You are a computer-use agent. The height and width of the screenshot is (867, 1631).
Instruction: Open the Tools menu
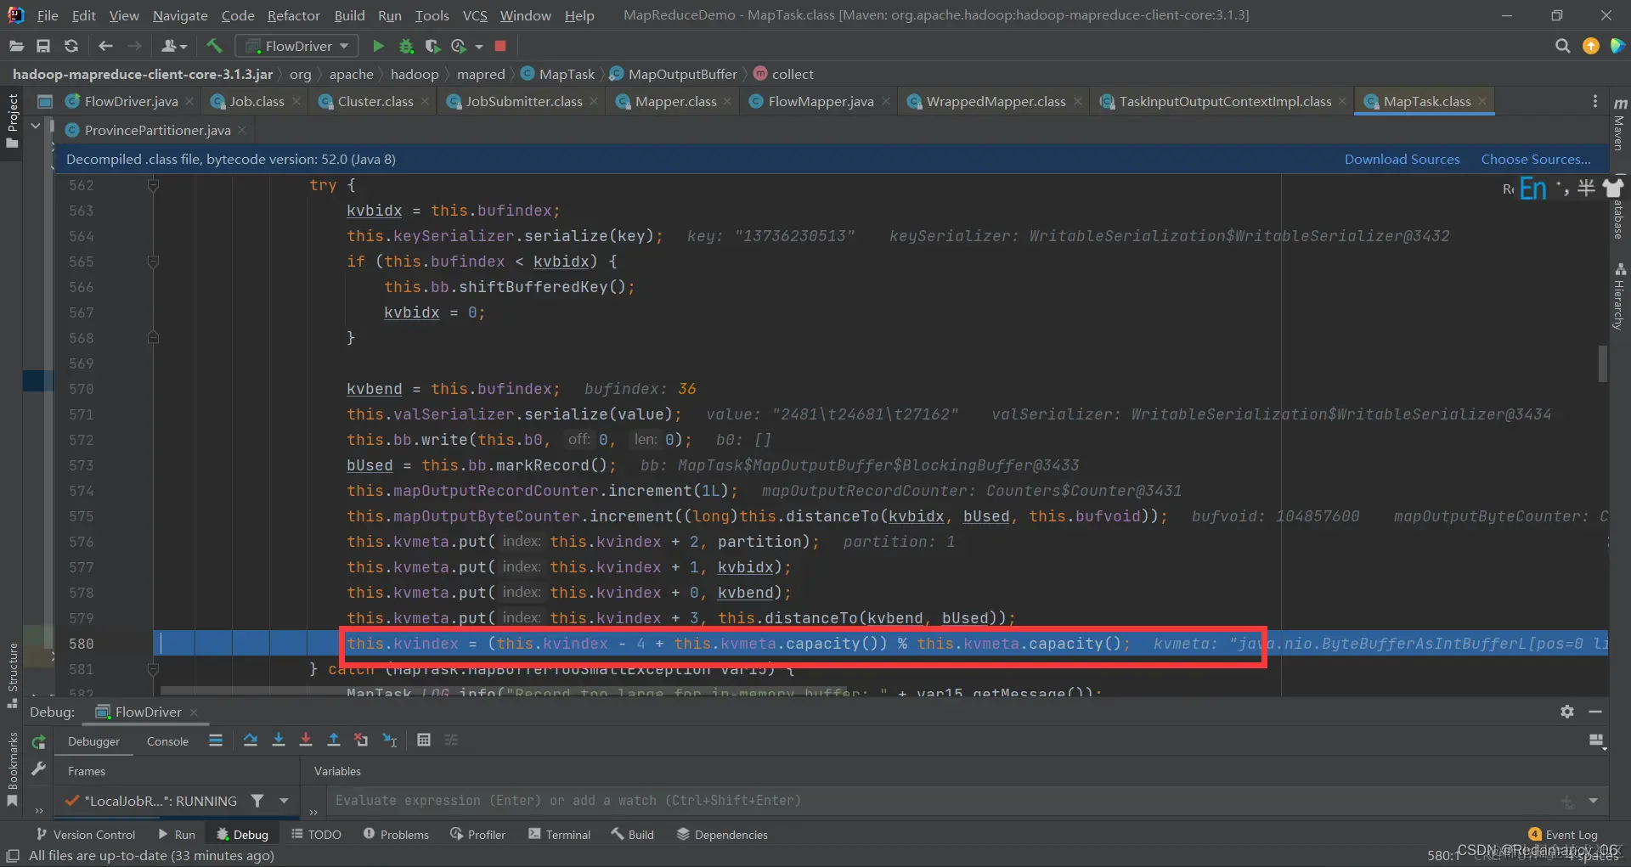click(432, 15)
